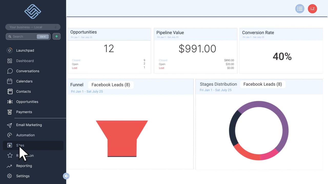Click the Sites browser icon

click(9, 145)
